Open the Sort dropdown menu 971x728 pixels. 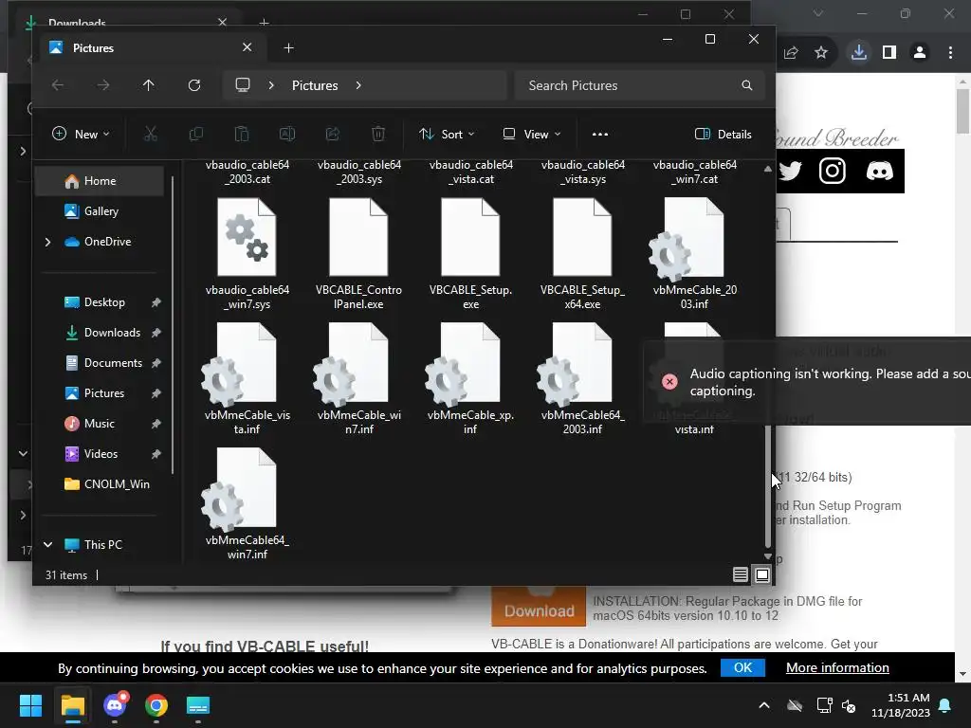click(447, 135)
